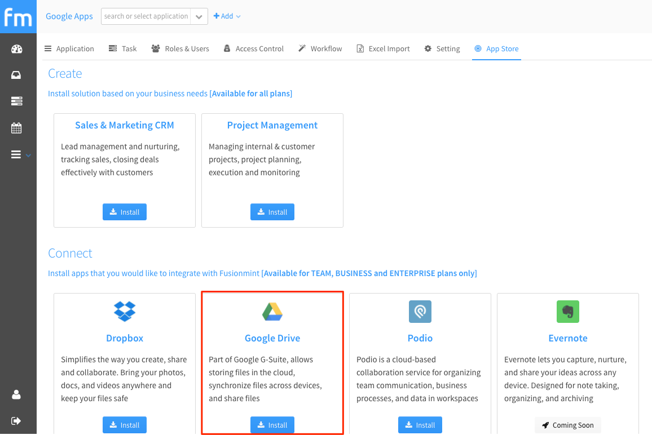This screenshot has width=652, height=435.
Task: Click the Connect section heading
Action: [x=70, y=253]
